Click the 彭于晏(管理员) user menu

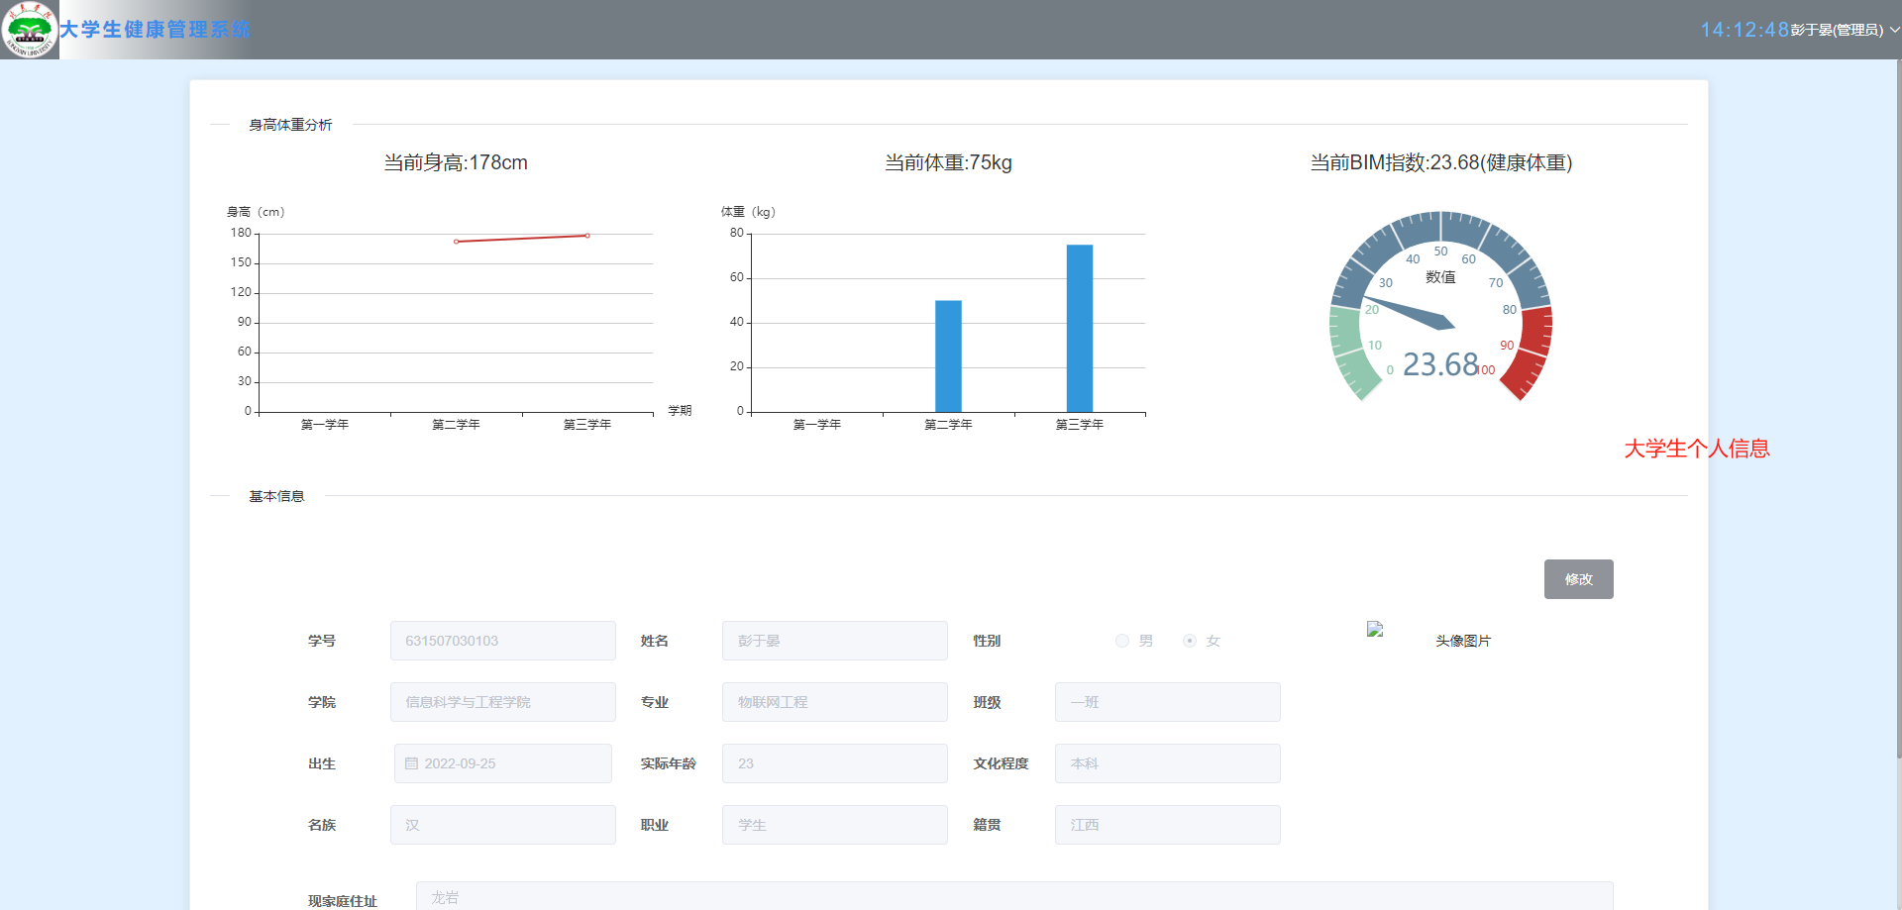point(1836,30)
